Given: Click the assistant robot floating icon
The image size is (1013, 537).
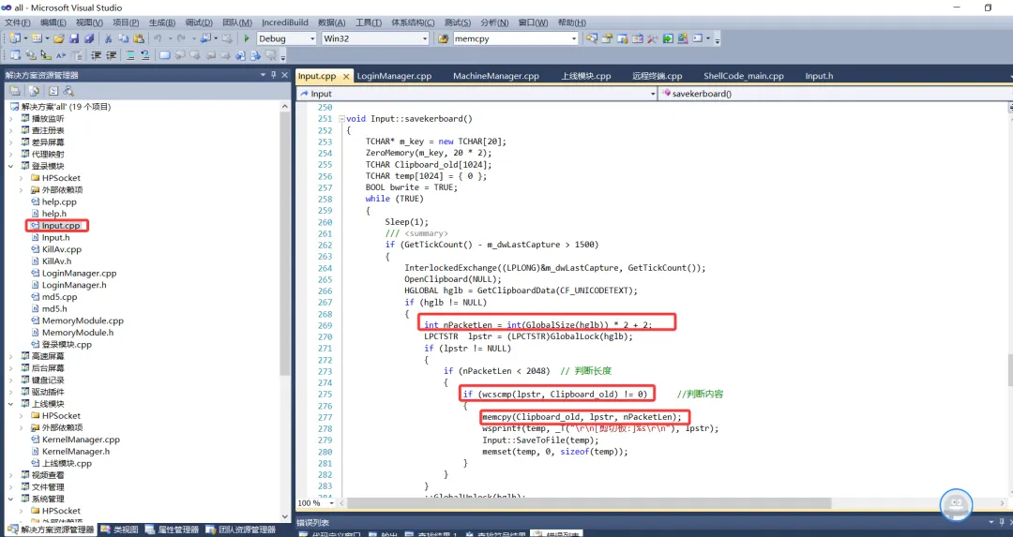Looking at the screenshot, I should tap(956, 505).
